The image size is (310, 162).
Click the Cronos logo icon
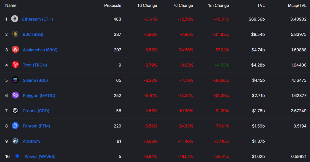15,110
